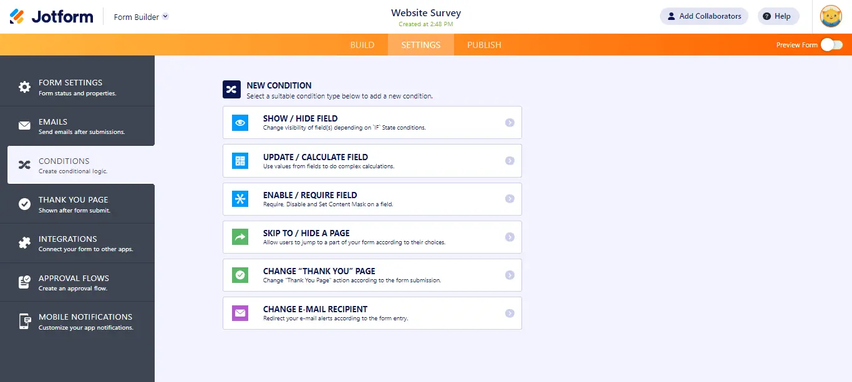This screenshot has width=852, height=382.
Task: Click the Help question mark icon
Action: click(767, 16)
